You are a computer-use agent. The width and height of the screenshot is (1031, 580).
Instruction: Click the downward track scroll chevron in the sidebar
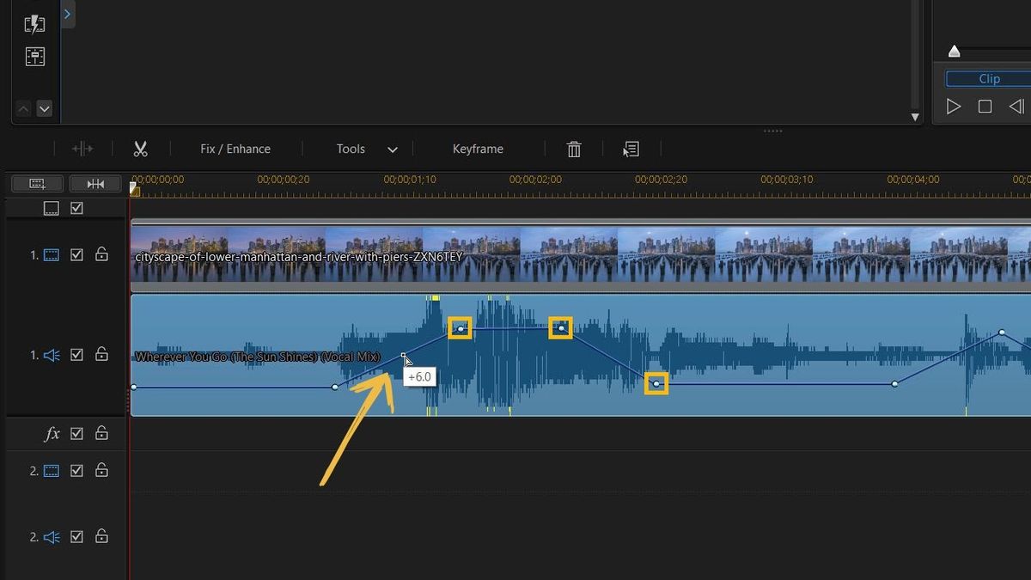[43, 108]
